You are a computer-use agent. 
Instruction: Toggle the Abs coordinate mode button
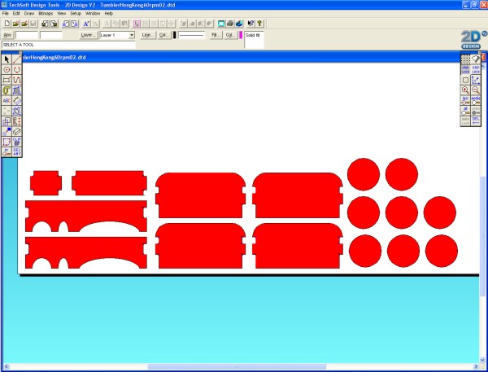click(7, 35)
